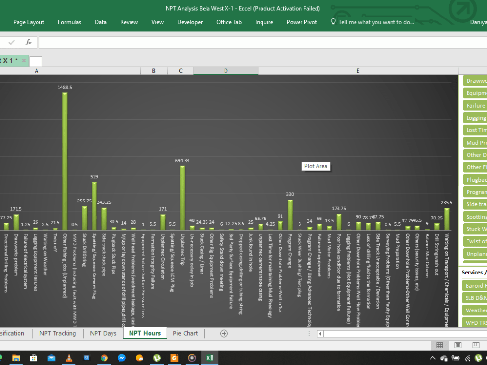Viewport: 487px width, 365px height.
Task: Select Page Layout view icon in status bar
Action: (458, 345)
